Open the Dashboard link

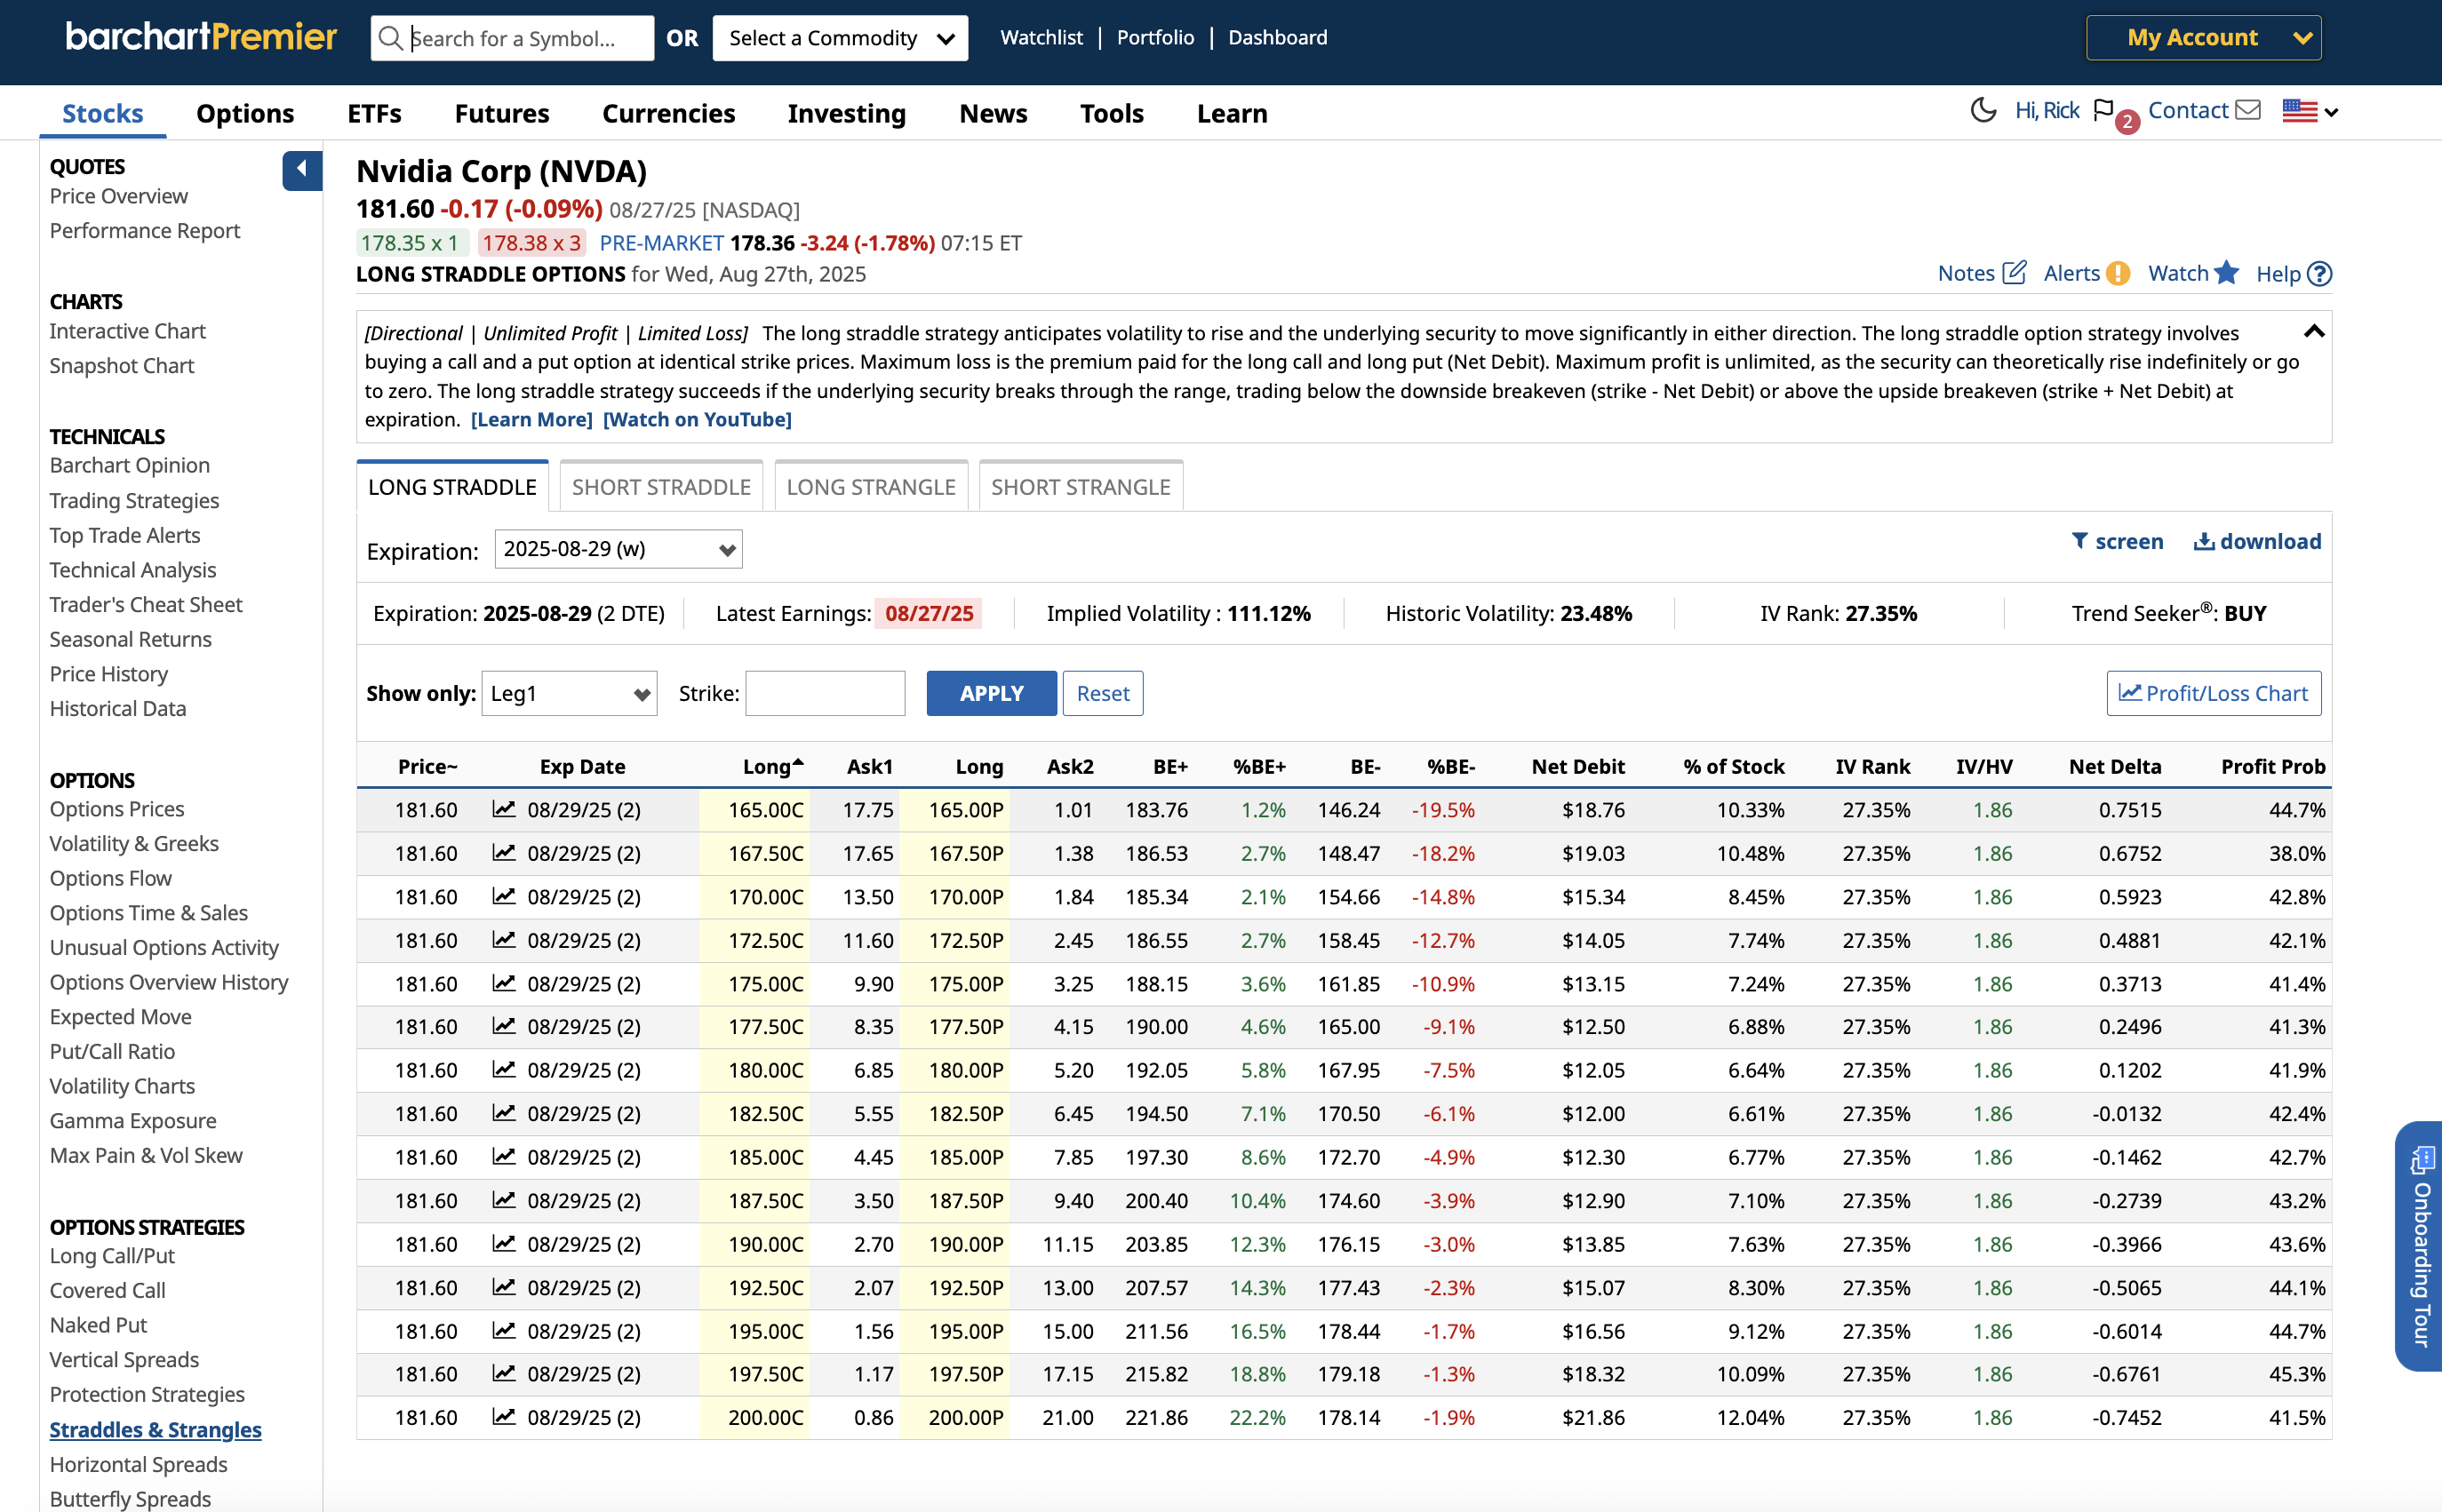coord(1277,37)
